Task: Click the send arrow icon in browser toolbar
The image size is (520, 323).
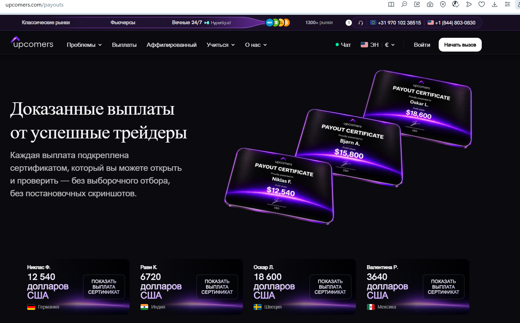Action: tap(469, 4)
